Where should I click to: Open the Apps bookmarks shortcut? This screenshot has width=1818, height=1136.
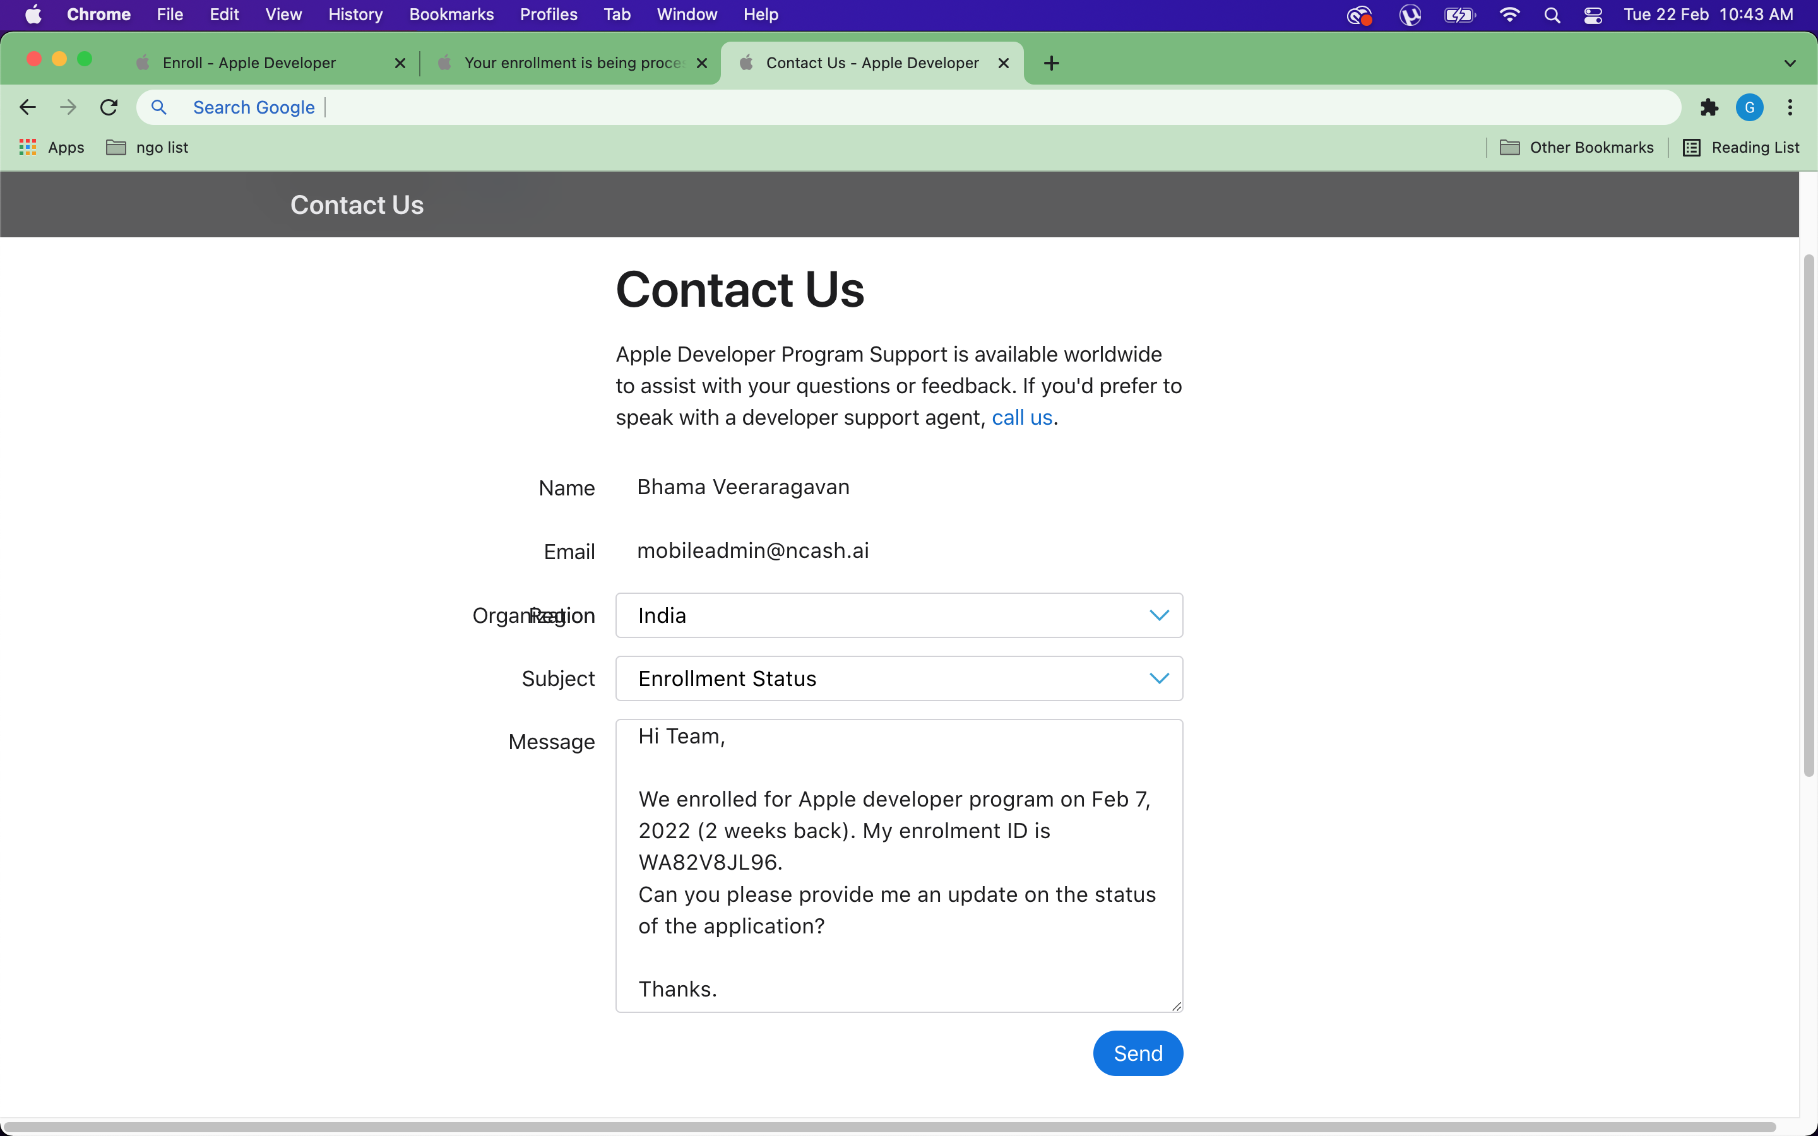click(x=52, y=147)
